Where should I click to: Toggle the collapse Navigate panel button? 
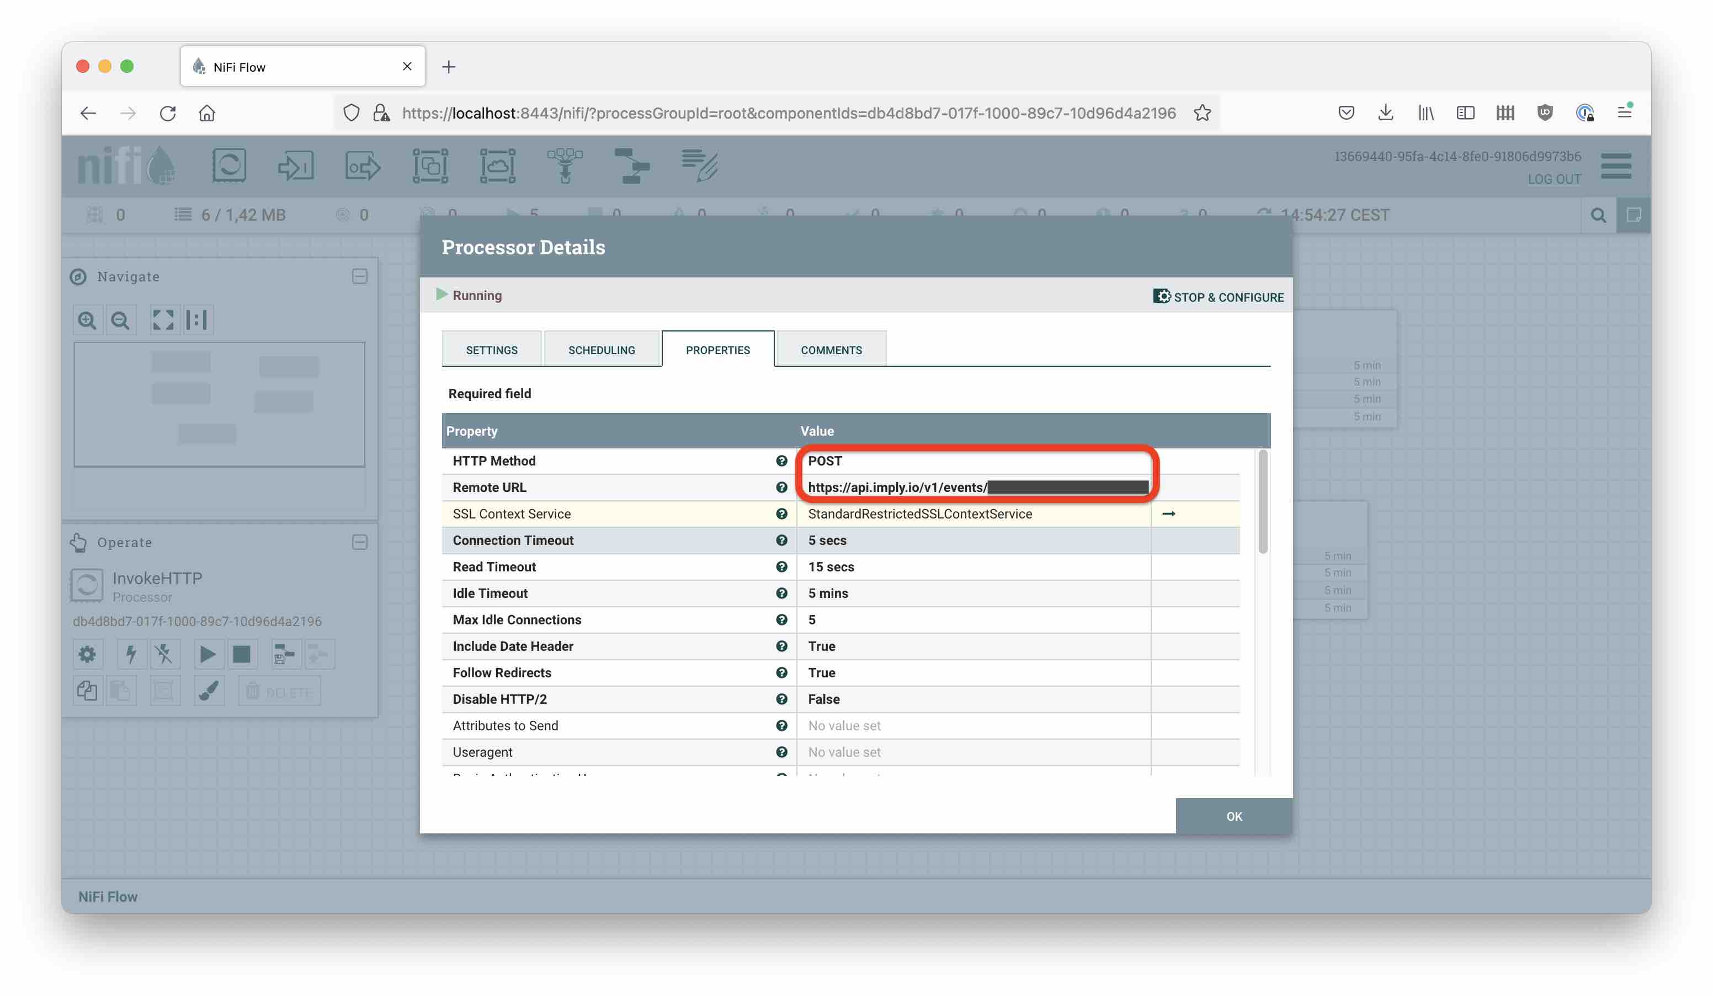[x=360, y=276]
